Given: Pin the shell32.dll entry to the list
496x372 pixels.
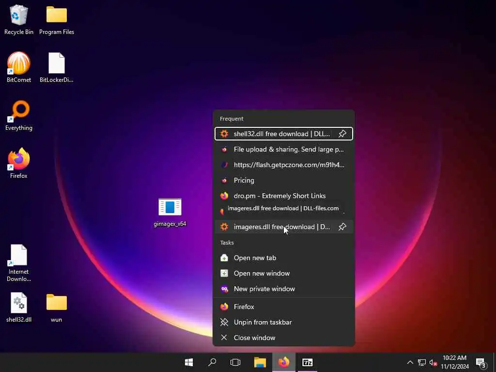Looking at the screenshot, I should [342, 134].
